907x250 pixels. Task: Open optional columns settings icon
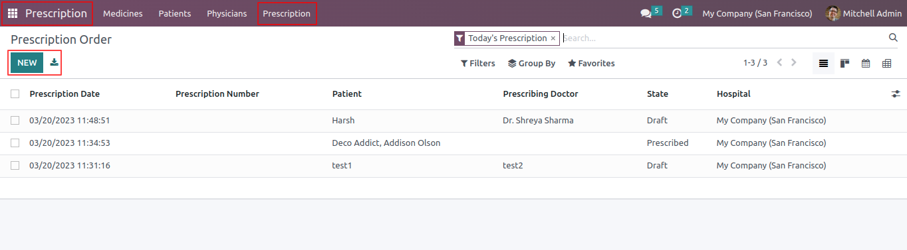click(896, 94)
